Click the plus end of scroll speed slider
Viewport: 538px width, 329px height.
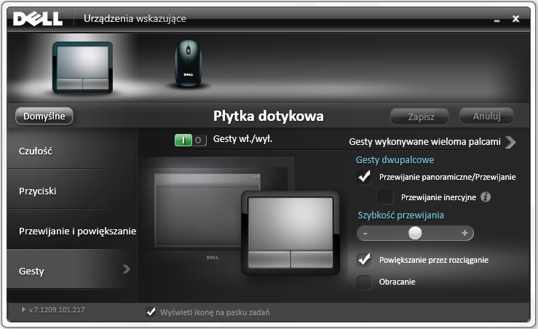click(x=464, y=234)
